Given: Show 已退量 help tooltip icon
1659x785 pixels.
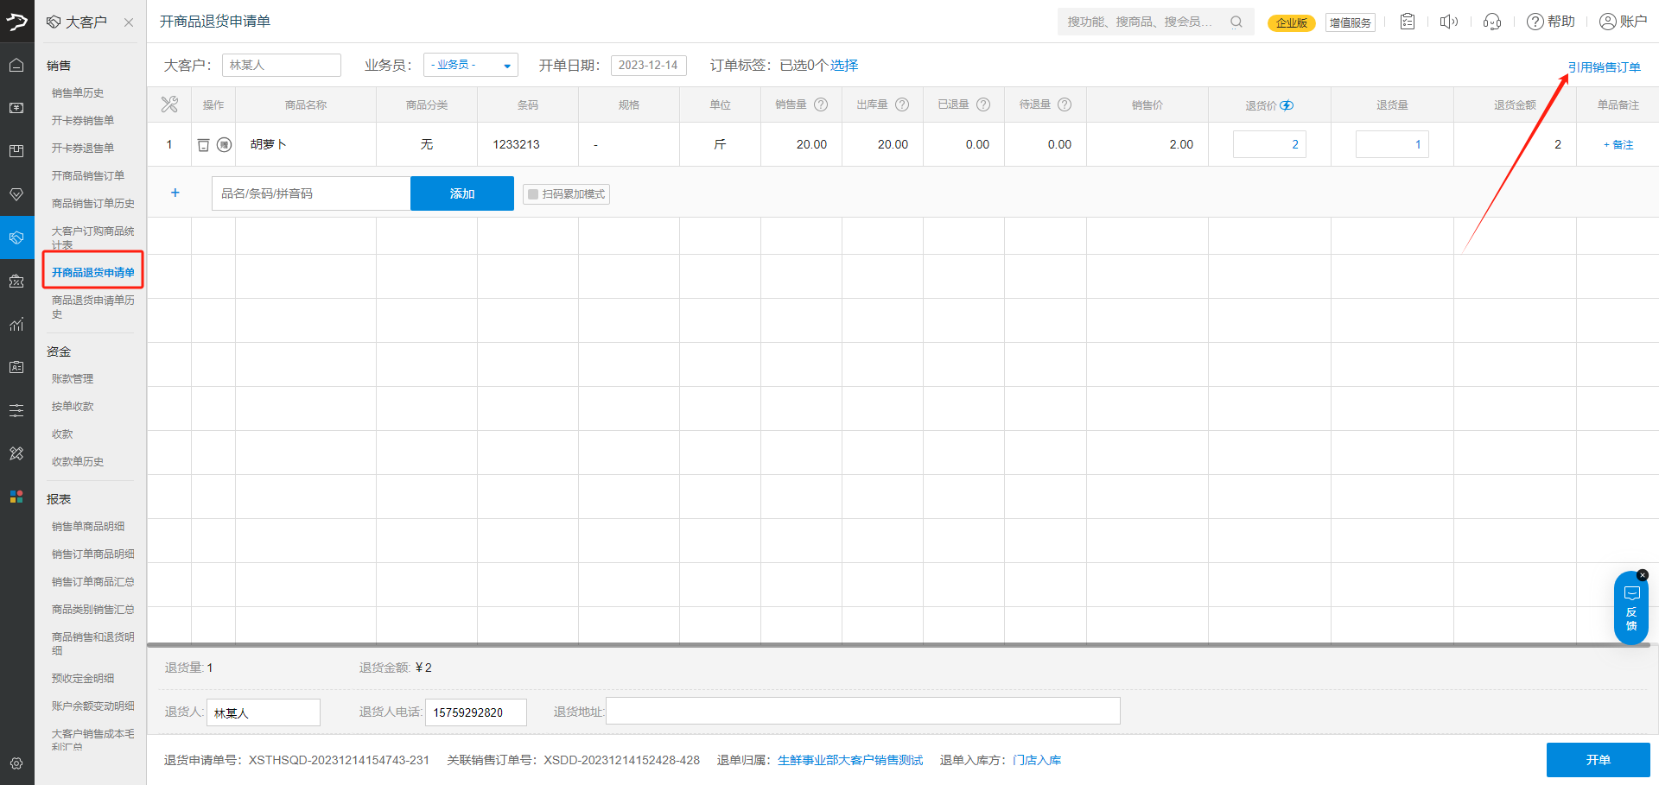Looking at the screenshot, I should pos(983,104).
